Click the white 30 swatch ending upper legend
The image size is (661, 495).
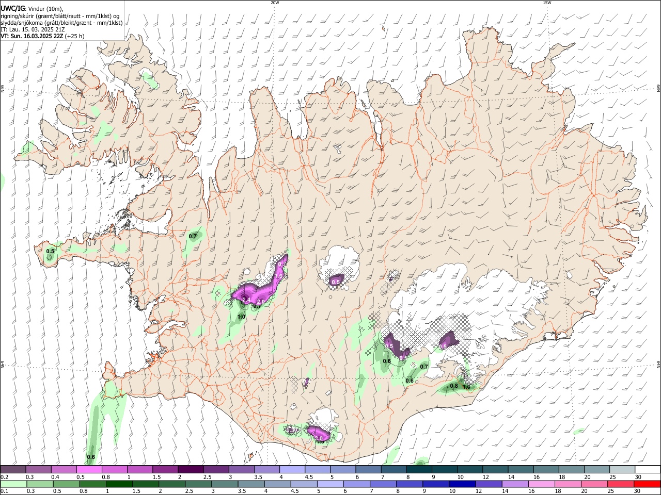pyautogui.click(x=648, y=470)
